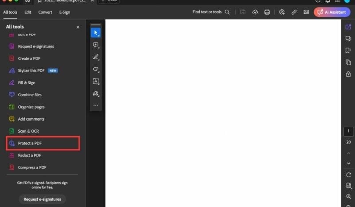Open the lock security panel icon
This screenshot has height=207, width=355.
[x=348, y=74]
